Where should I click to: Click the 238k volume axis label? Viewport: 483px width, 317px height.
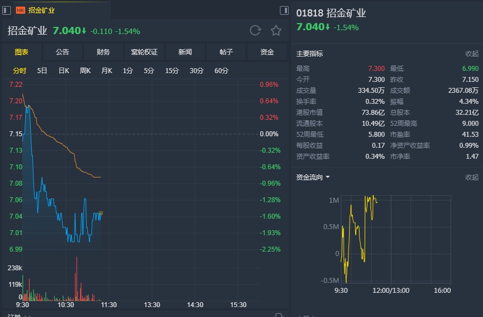[x=15, y=268]
